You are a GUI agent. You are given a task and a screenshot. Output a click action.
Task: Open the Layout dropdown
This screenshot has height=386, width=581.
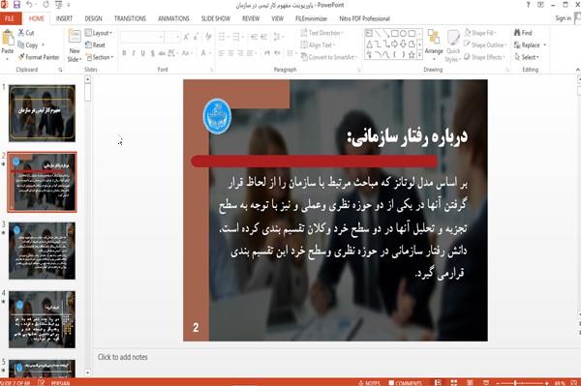click(99, 33)
